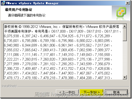132x99 pixels.
Task: Click patent number 7,155,558
Action: tap(102, 55)
